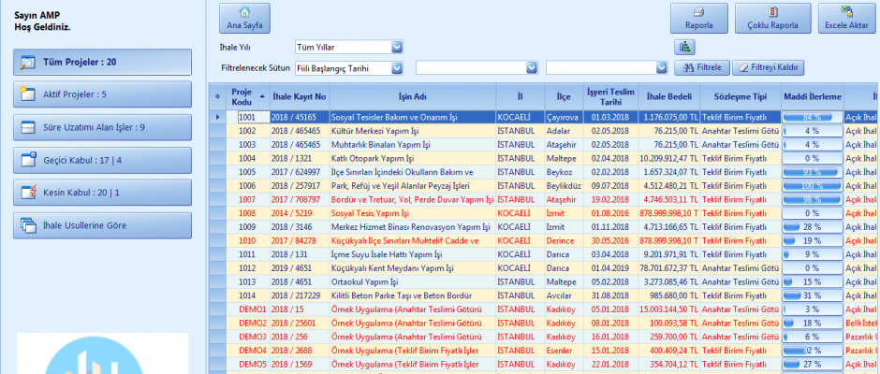Screen dimensions: 880x374
Task: Click the Kesin Kabul checklist icon
Action: (x=27, y=193)
